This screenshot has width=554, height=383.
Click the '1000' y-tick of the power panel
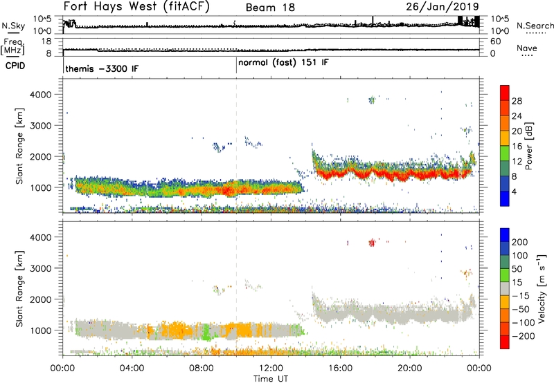pos(40,187)
